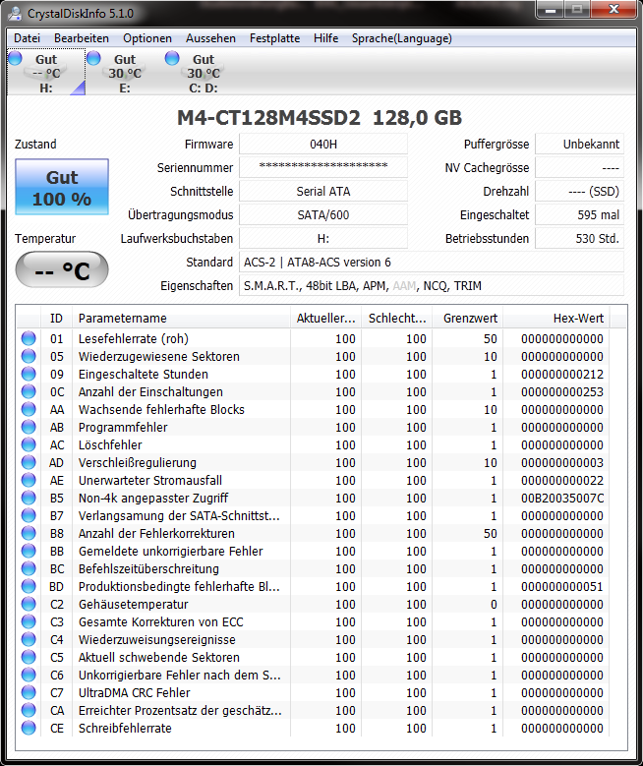The width and height of the screenshot is (643, 766).
Task: Open the Hilfe menu
Action: point(325,38)
